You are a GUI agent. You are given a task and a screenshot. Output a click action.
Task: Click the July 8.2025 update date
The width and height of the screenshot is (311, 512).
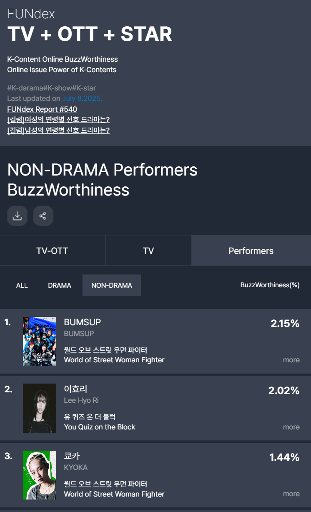pos(82,98)
